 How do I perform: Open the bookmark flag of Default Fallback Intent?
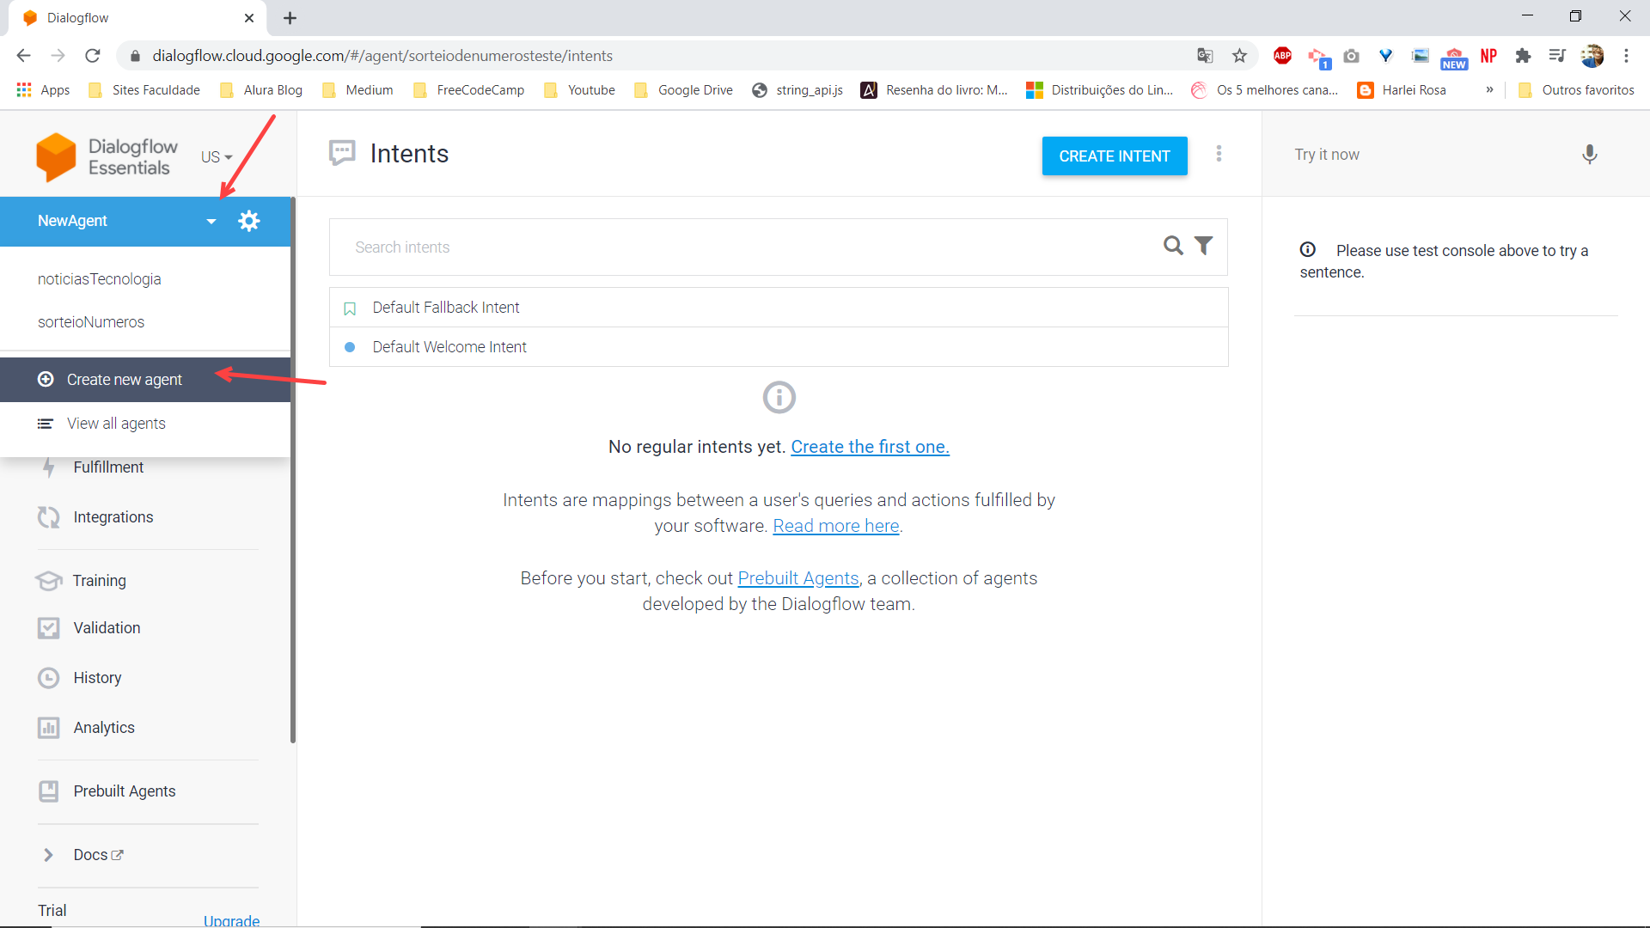[x=350, y=308]
